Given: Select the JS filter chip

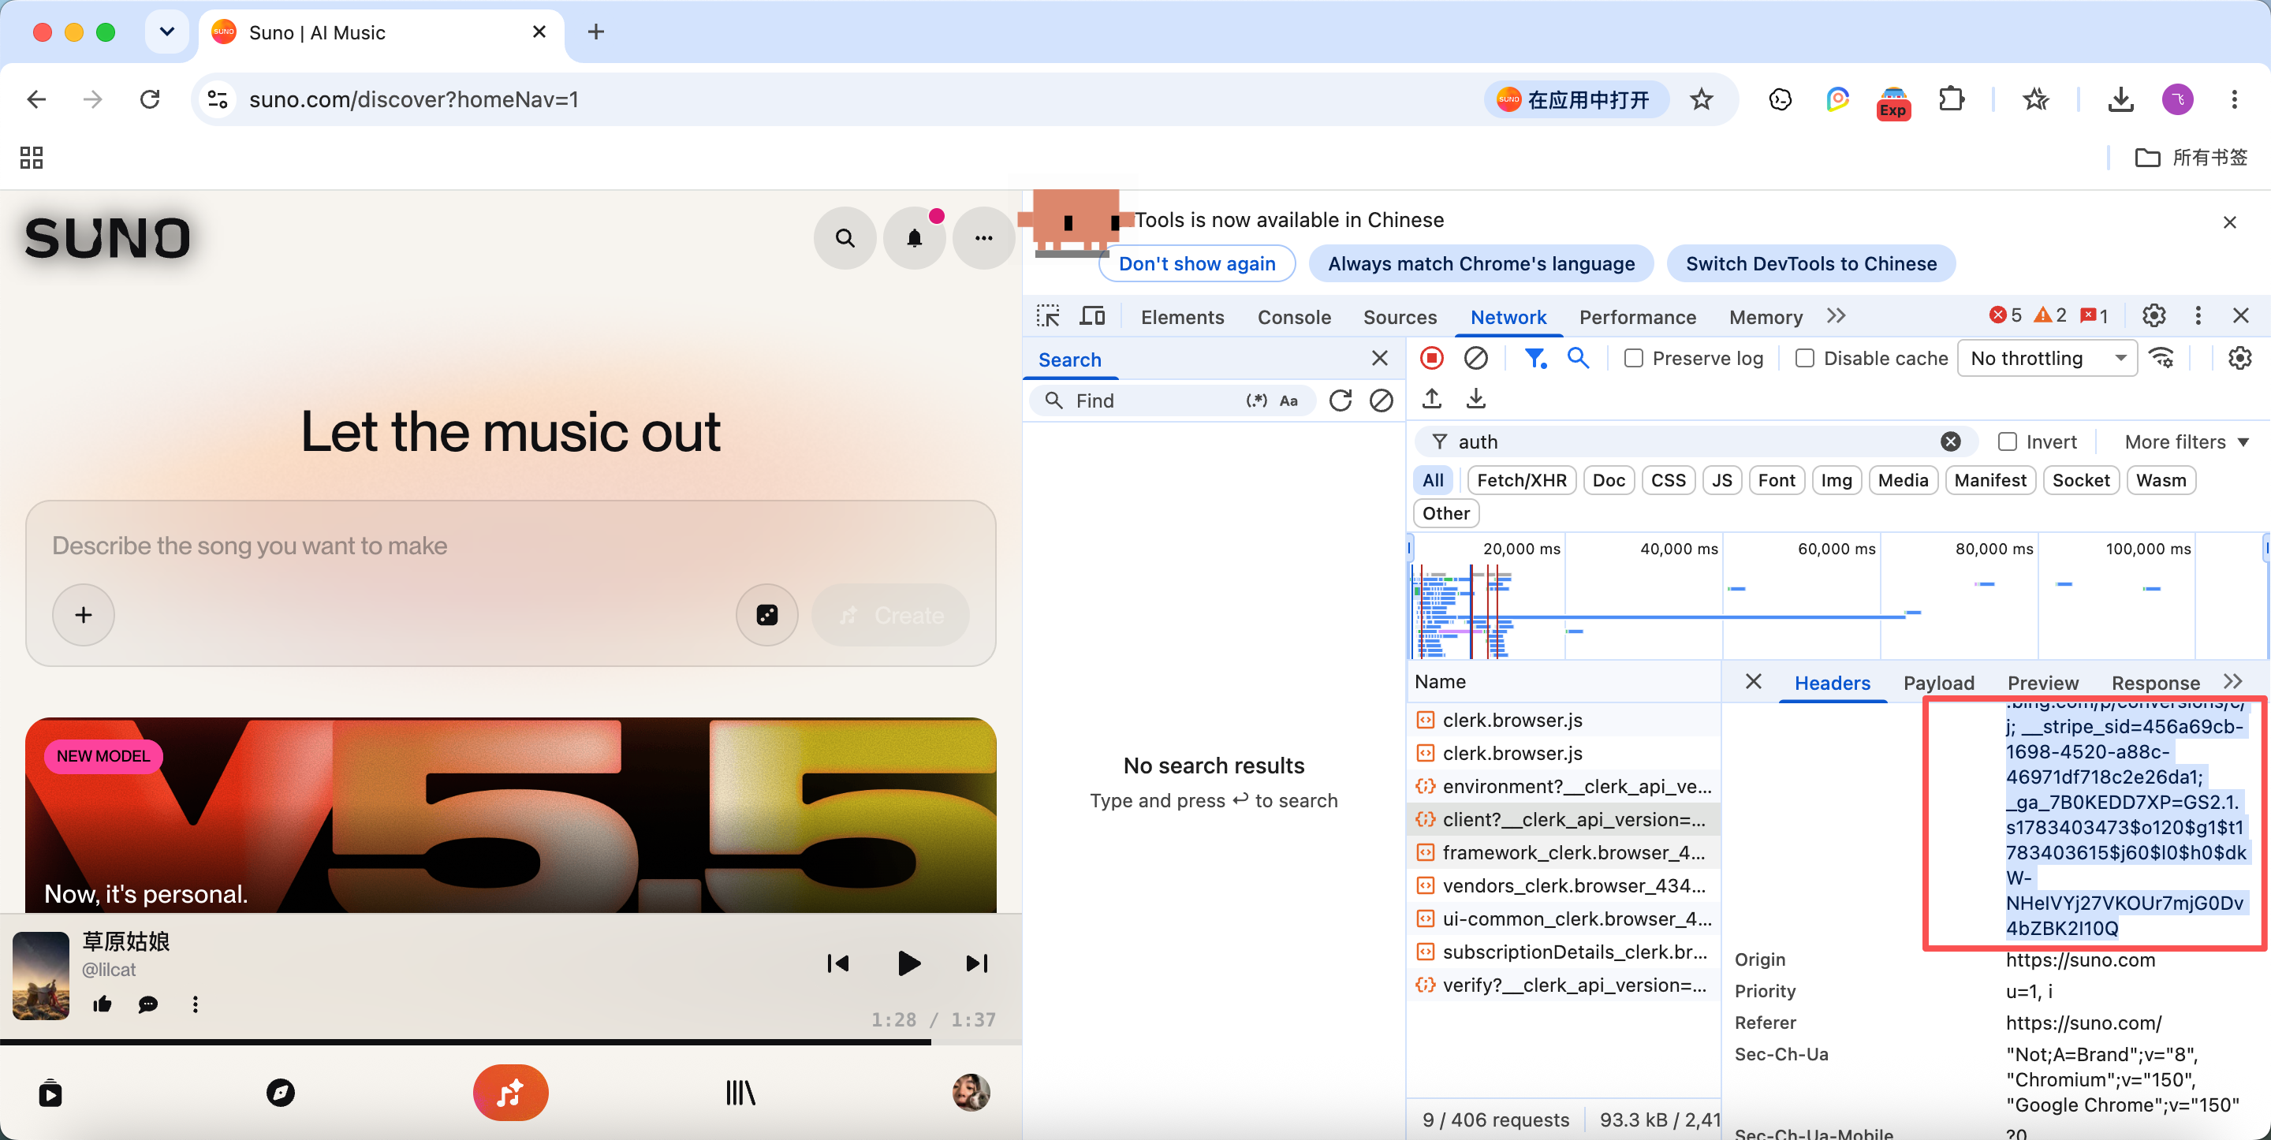Looking at the screenshot, I should pos(1721,480).
